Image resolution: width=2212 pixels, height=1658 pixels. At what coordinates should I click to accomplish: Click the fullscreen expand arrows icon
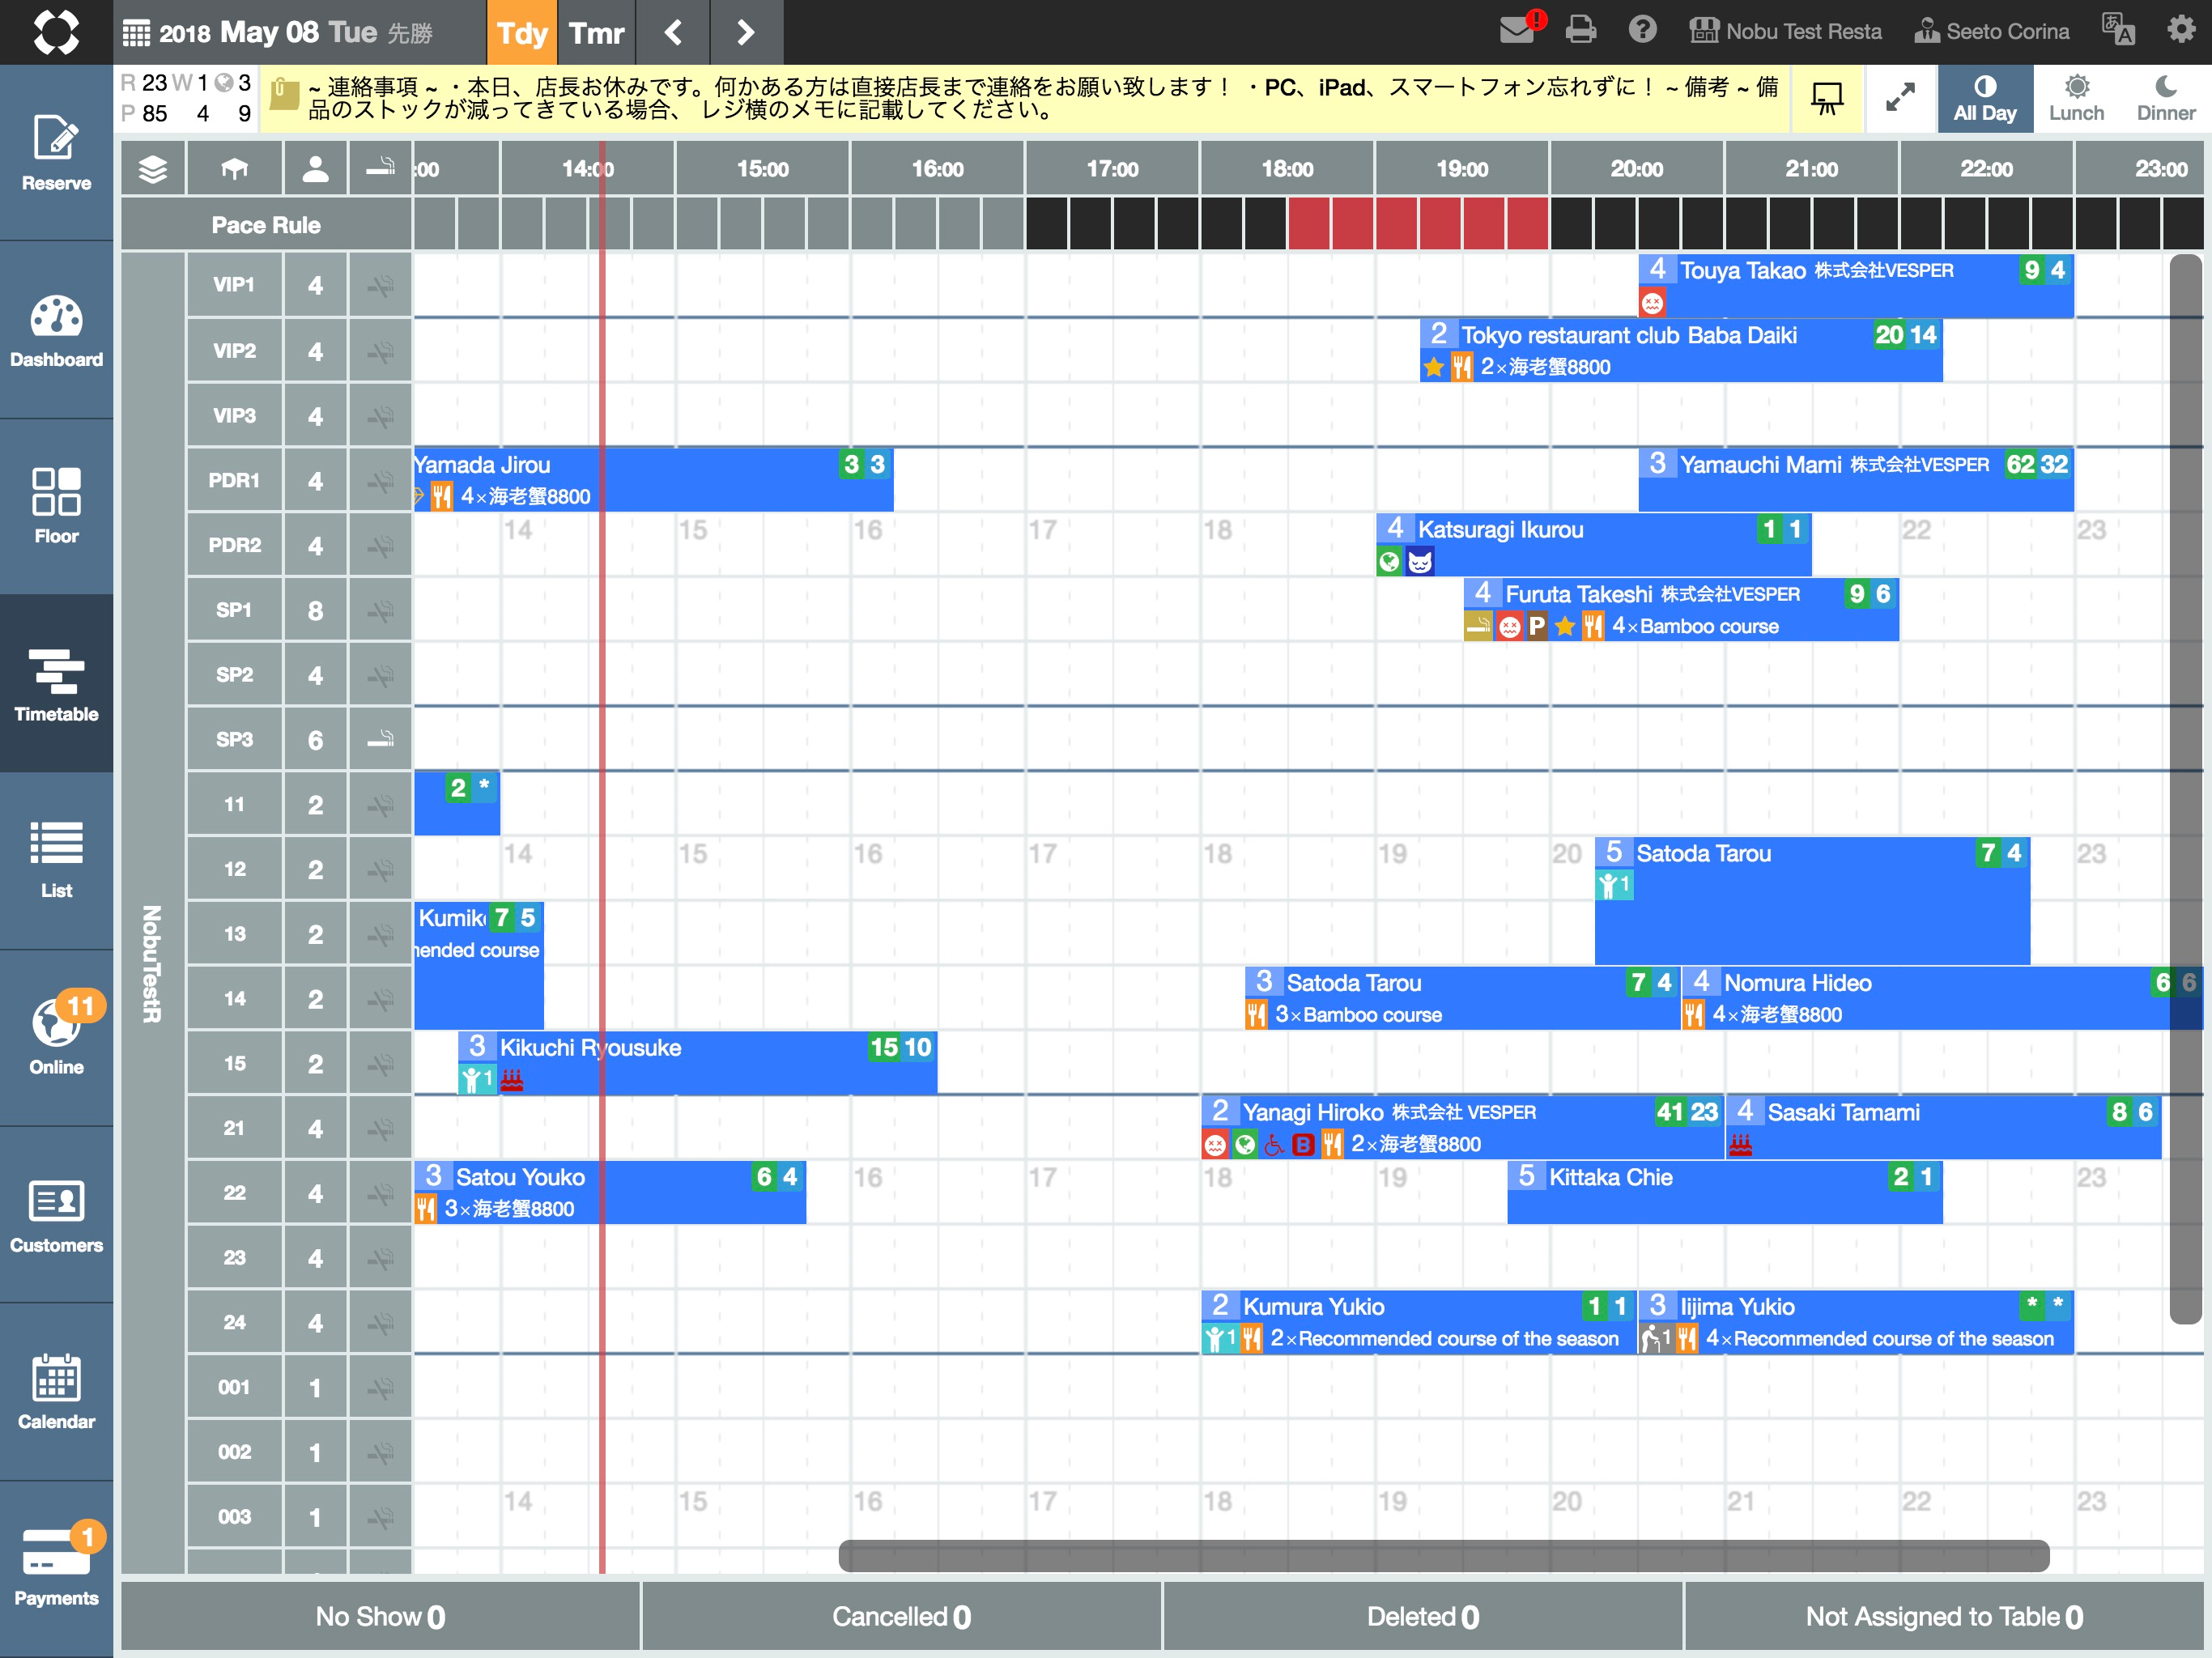click(x=1899, y=98)
